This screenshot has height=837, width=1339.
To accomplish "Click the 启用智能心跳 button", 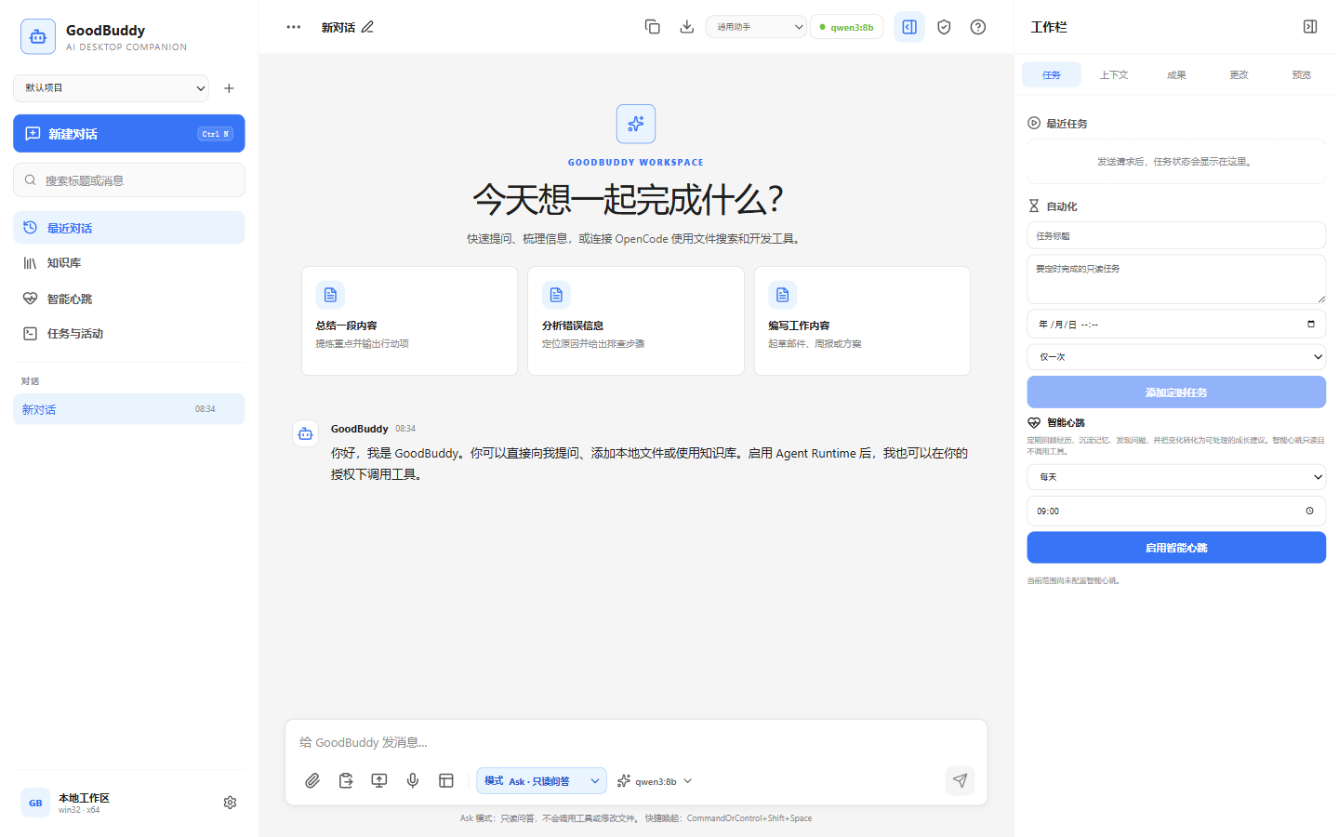I will (1176, 548).
